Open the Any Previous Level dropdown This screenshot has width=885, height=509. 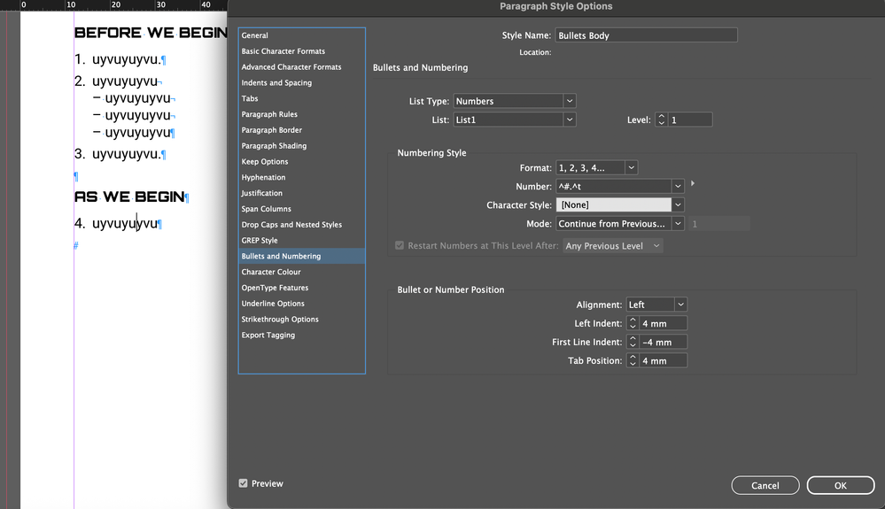coord(613,246)
